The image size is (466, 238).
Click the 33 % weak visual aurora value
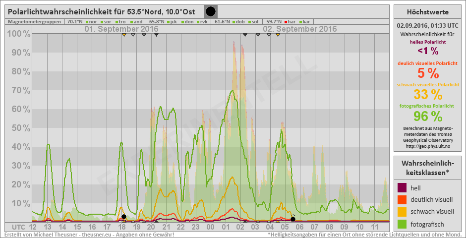coord(427,94)
